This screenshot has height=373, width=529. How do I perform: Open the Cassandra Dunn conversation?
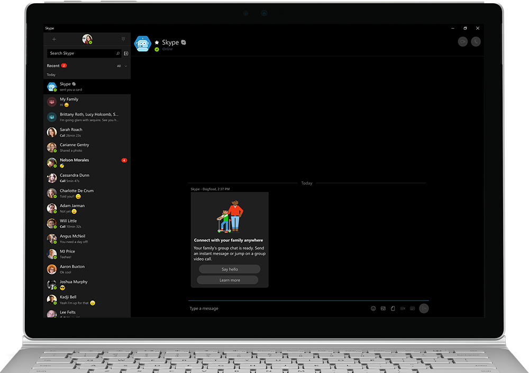pyautogui.click(x=87, y=177)
